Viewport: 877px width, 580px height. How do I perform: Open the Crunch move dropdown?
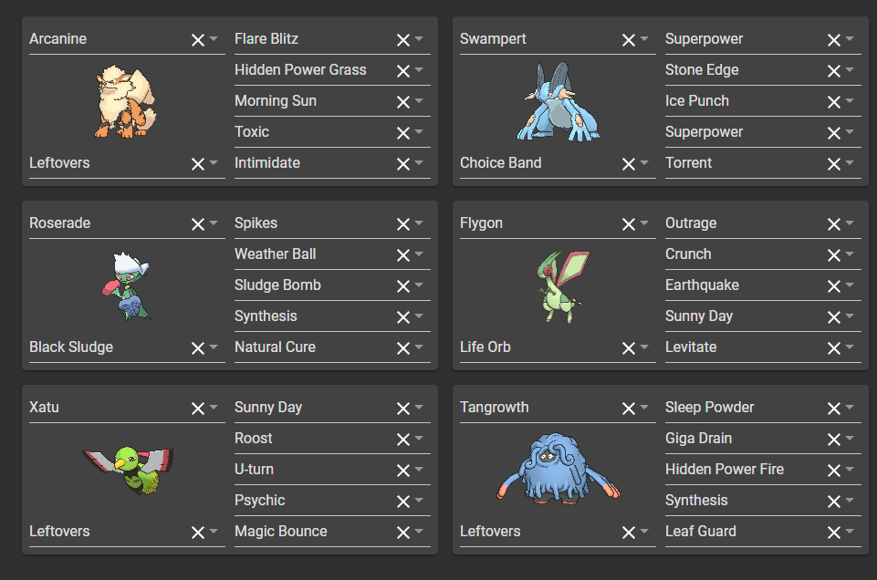click(849, 254)
